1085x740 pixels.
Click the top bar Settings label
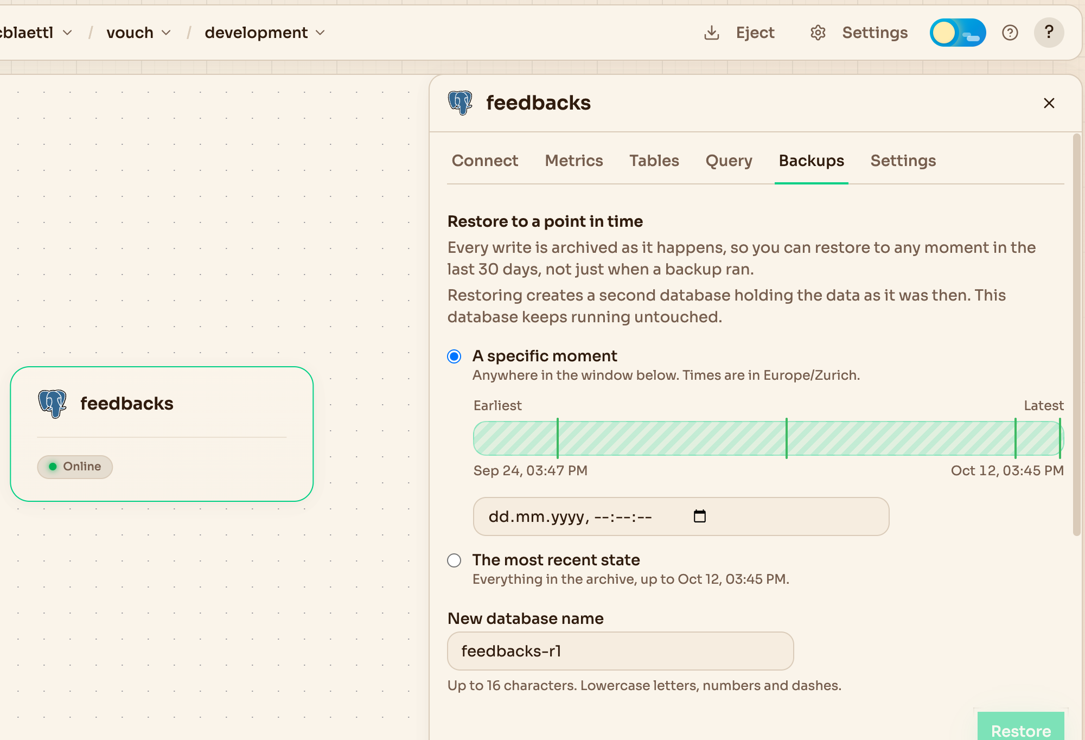[875, 33]
